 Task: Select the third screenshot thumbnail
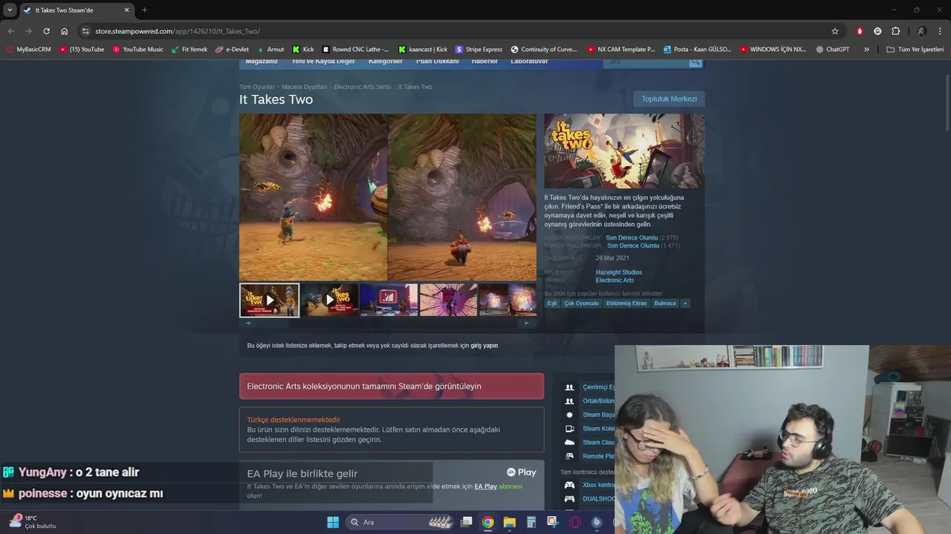(389, 300)
